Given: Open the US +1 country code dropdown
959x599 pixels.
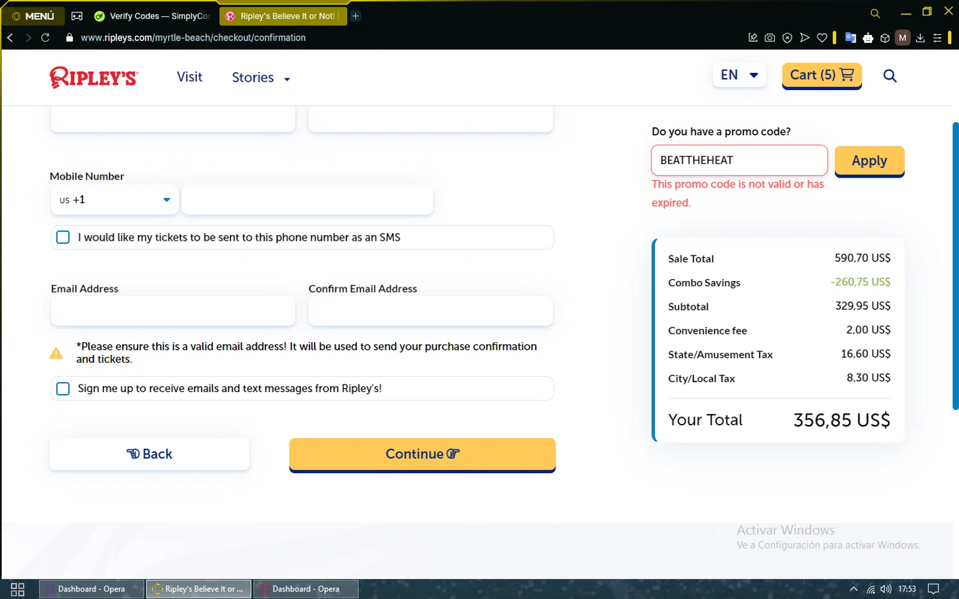Looking at the screenshot, I should tap(115, 200).
